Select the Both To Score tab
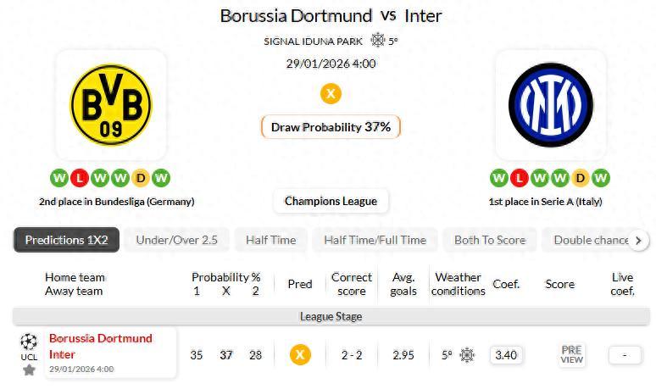 (489, 240)
